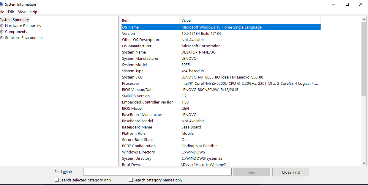Open the Edit menu
The image size is (368, 185).
[11, 12]
